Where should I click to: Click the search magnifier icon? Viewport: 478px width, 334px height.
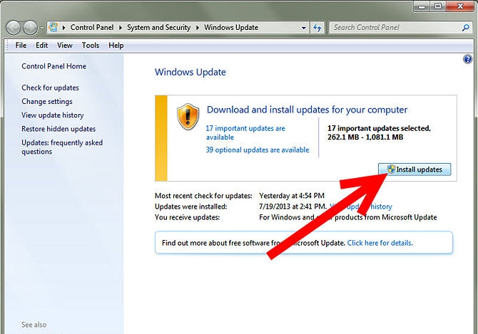(x=465, y=28)
